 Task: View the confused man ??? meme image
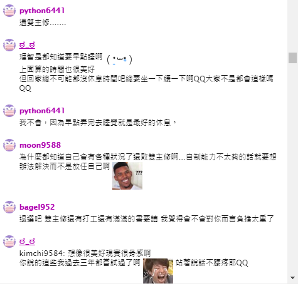pos(127,176)
